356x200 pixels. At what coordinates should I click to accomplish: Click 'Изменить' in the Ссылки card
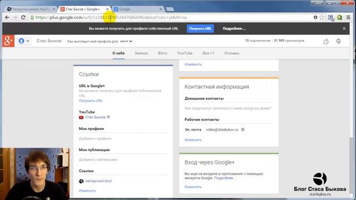(x=87, y=191)
